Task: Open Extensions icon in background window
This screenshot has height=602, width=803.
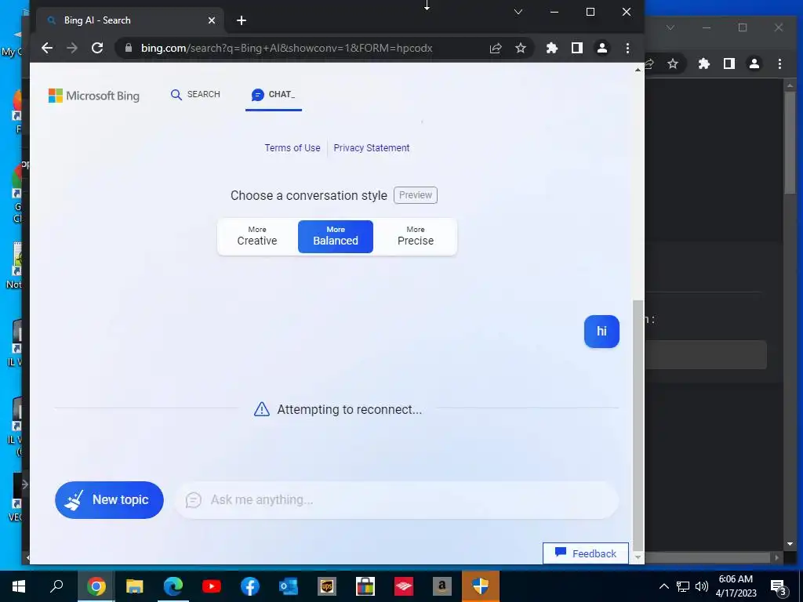Action: 704,63
